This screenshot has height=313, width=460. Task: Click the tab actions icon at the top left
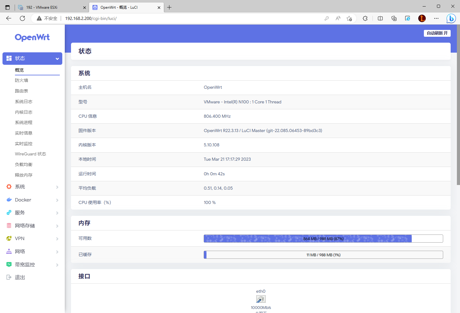coord(7,7)
